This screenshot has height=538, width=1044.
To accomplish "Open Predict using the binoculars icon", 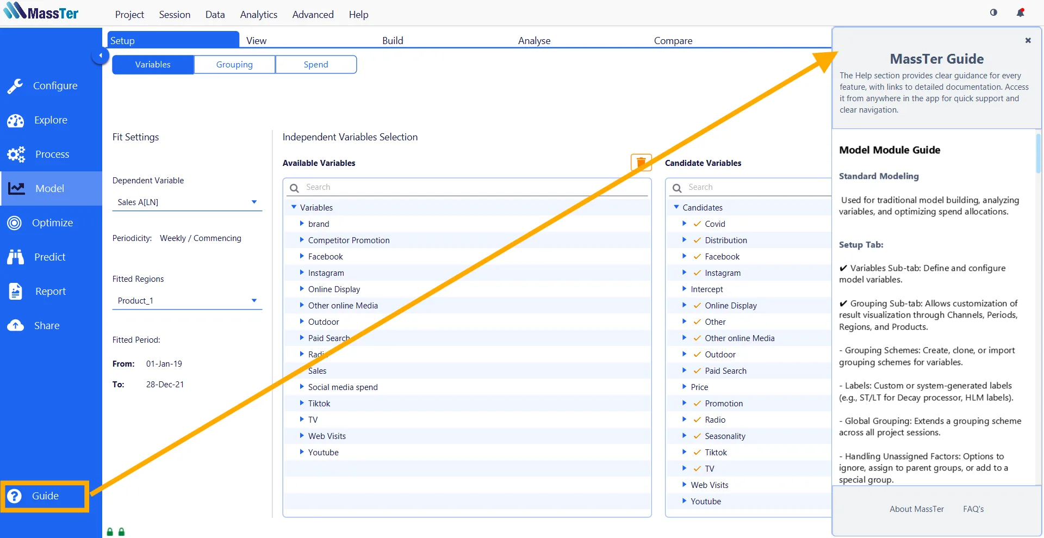I will pyautogui.click(x=15, y=257).
